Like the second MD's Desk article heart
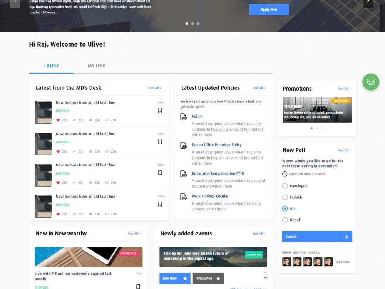The image size is (385, 289). (58, 151)
